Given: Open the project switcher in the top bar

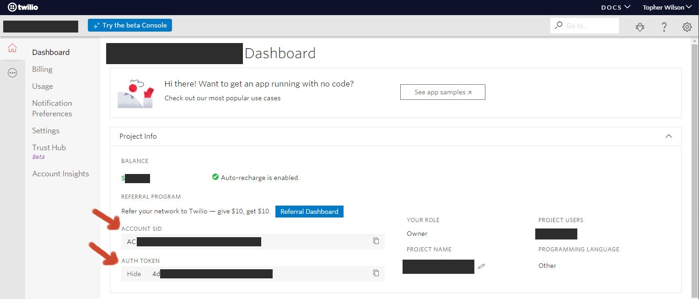Looking at the screenshot, I should coord(41,26).
